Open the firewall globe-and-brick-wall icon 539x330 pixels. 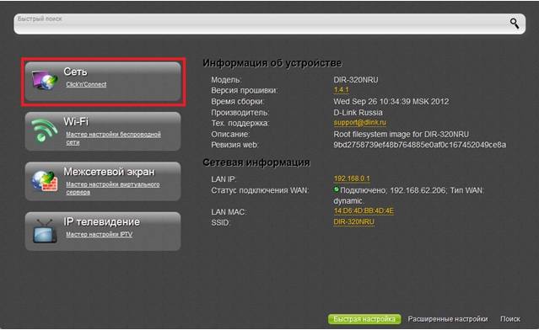45,181
